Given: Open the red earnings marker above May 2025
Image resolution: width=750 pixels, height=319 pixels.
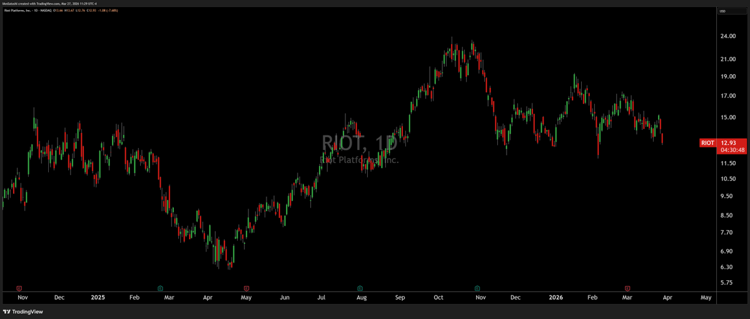Looking at the screenshot, I should point(246,288).
